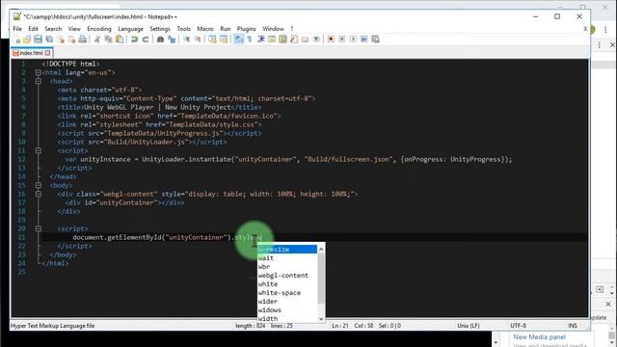Stop macro recording from toolbar
The width and height of the screenshot is (617, 347).
342,39
